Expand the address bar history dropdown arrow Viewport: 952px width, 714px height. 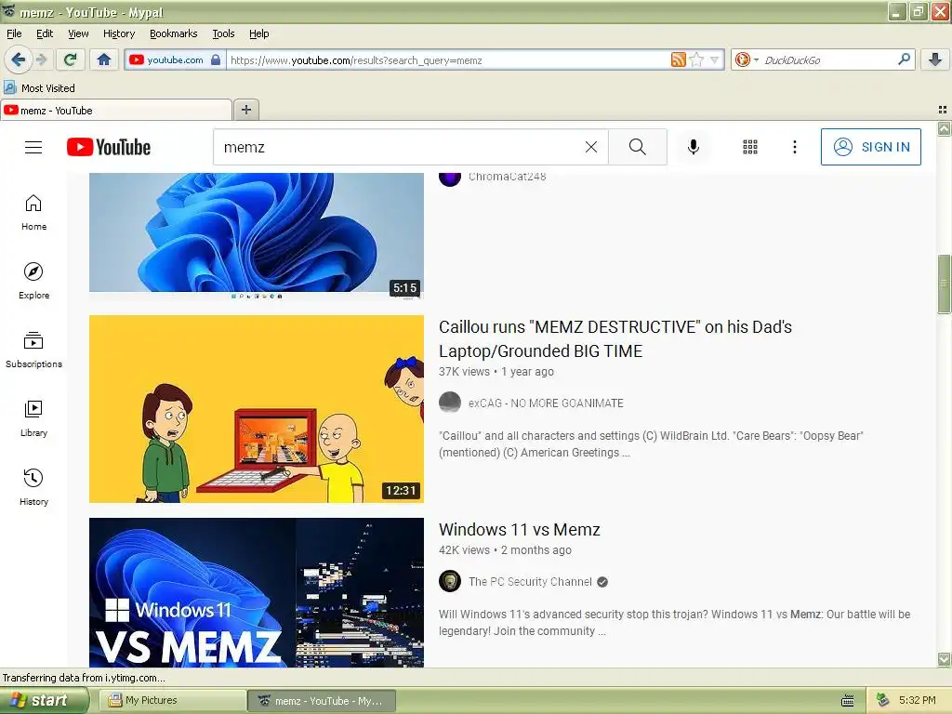click(x=715, y=59)
